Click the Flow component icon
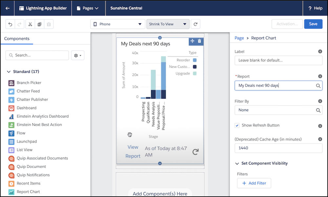 click(x=11, y=133)
